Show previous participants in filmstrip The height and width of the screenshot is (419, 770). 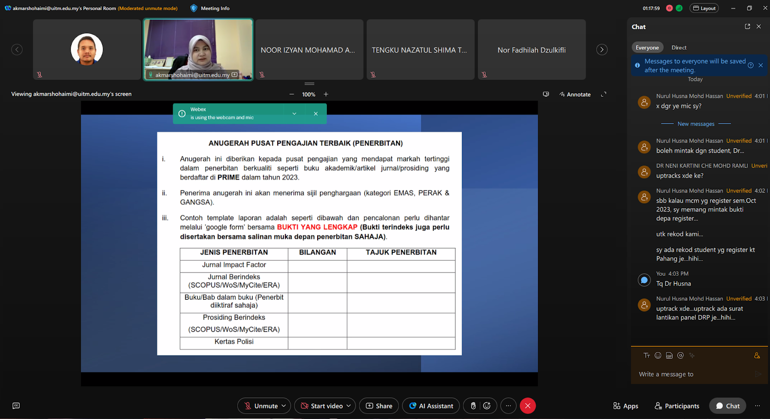pos(17,50)
